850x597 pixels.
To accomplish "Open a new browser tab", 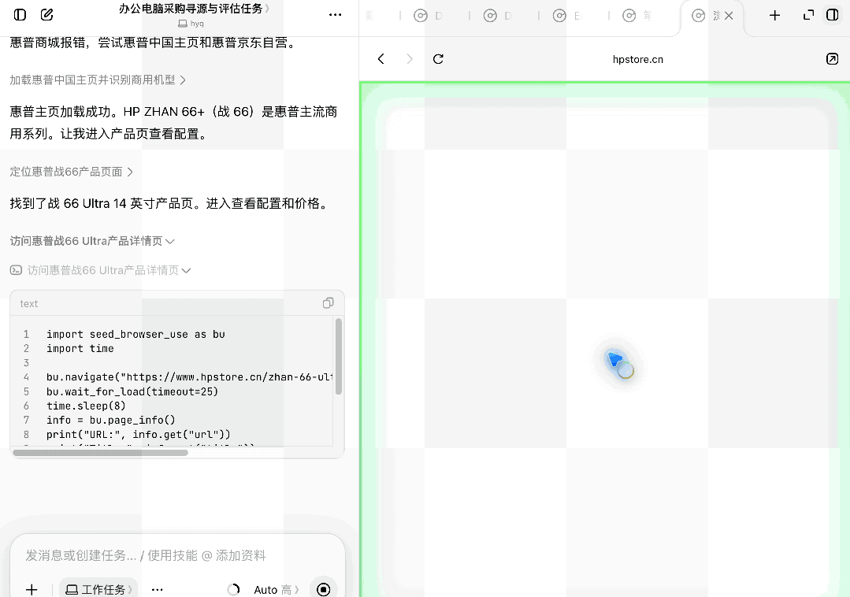I will [x=774, y=15].
